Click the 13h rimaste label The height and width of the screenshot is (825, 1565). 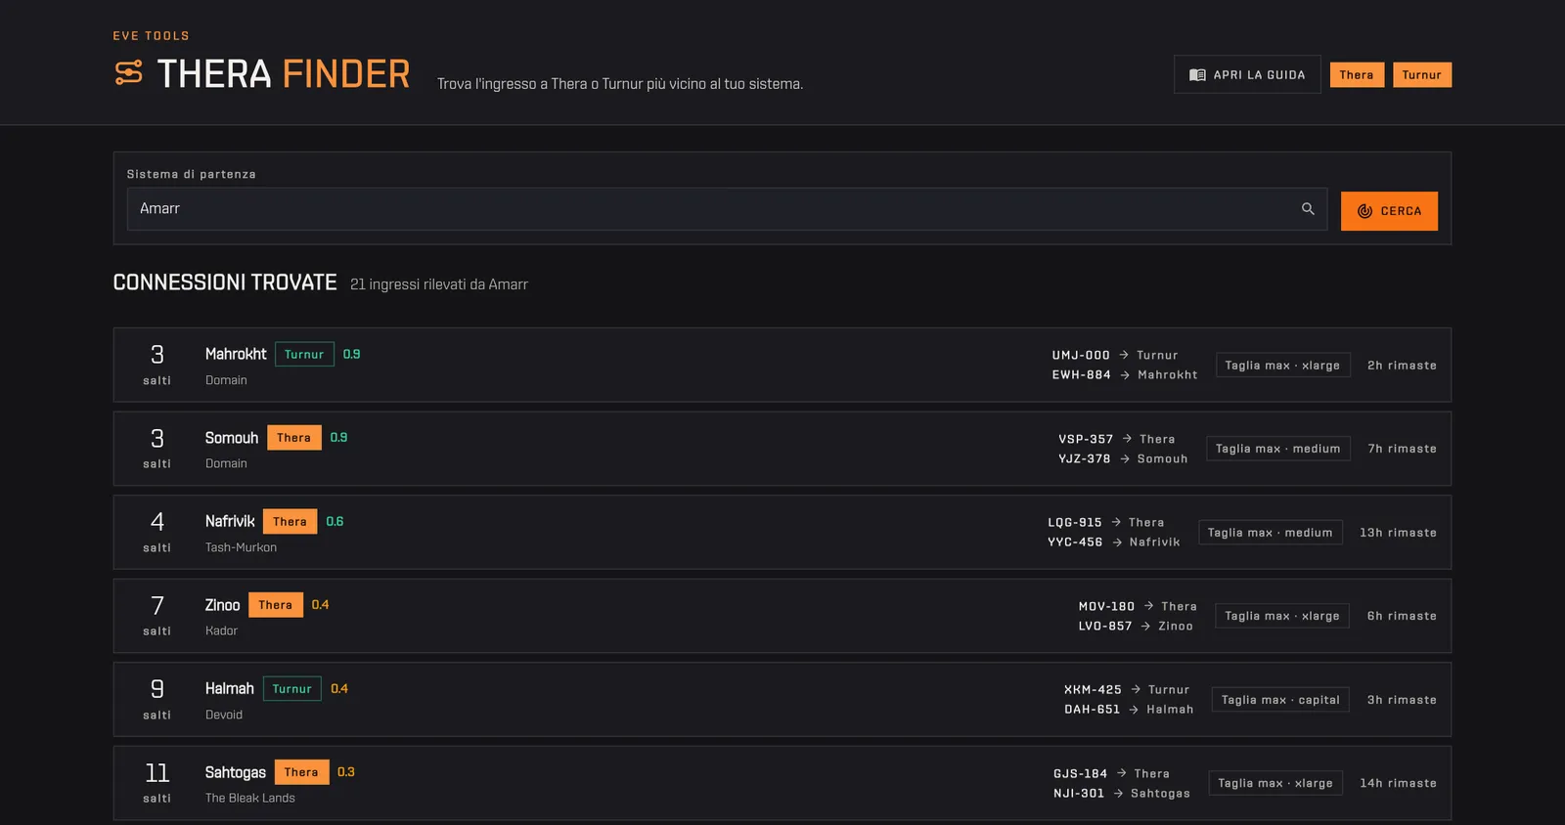click(1398, 533)
